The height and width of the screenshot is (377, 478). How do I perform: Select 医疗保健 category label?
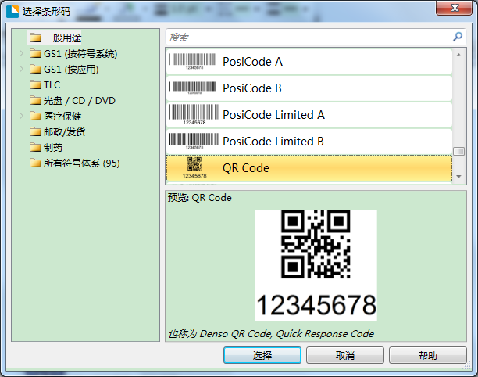pos(62,116)
